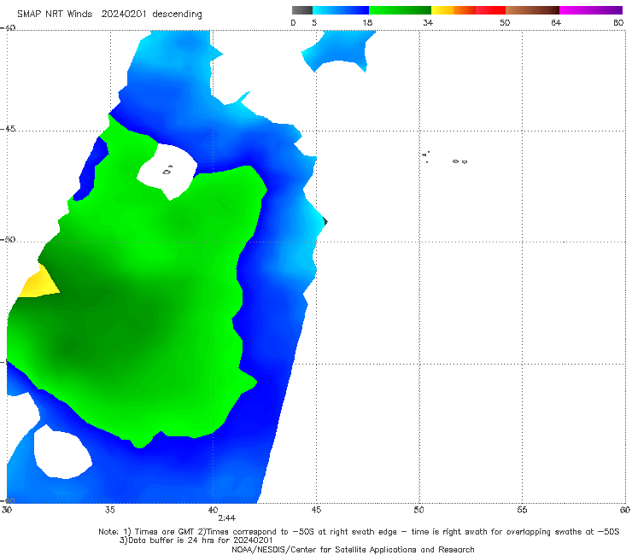Click the magenta-purple segment of the colorbar
The width and height of the screenshot is (632, 555).
point(591,10)
